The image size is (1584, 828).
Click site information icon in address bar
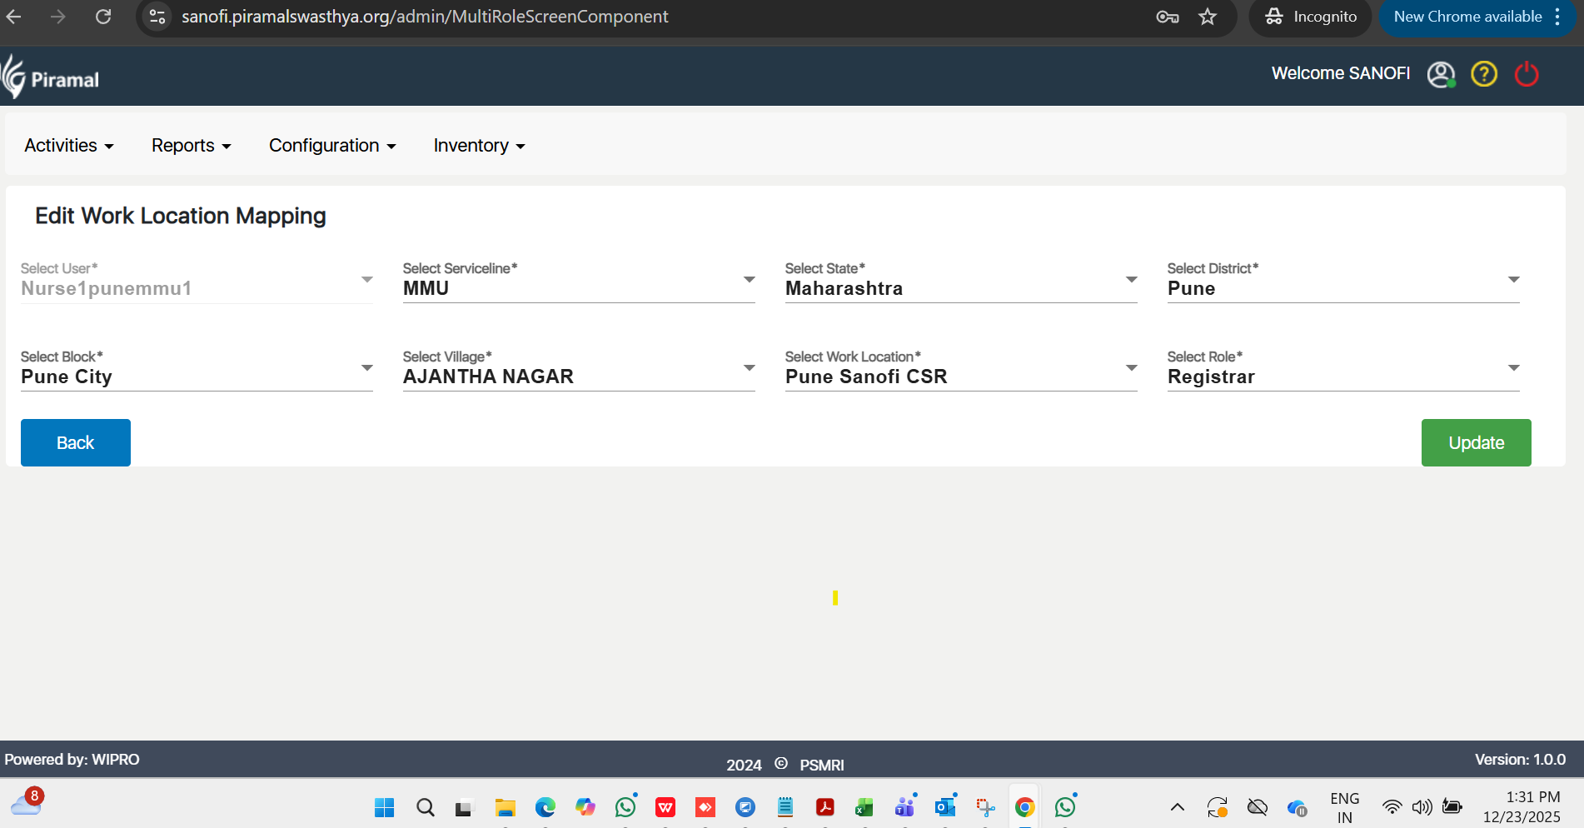157,17
